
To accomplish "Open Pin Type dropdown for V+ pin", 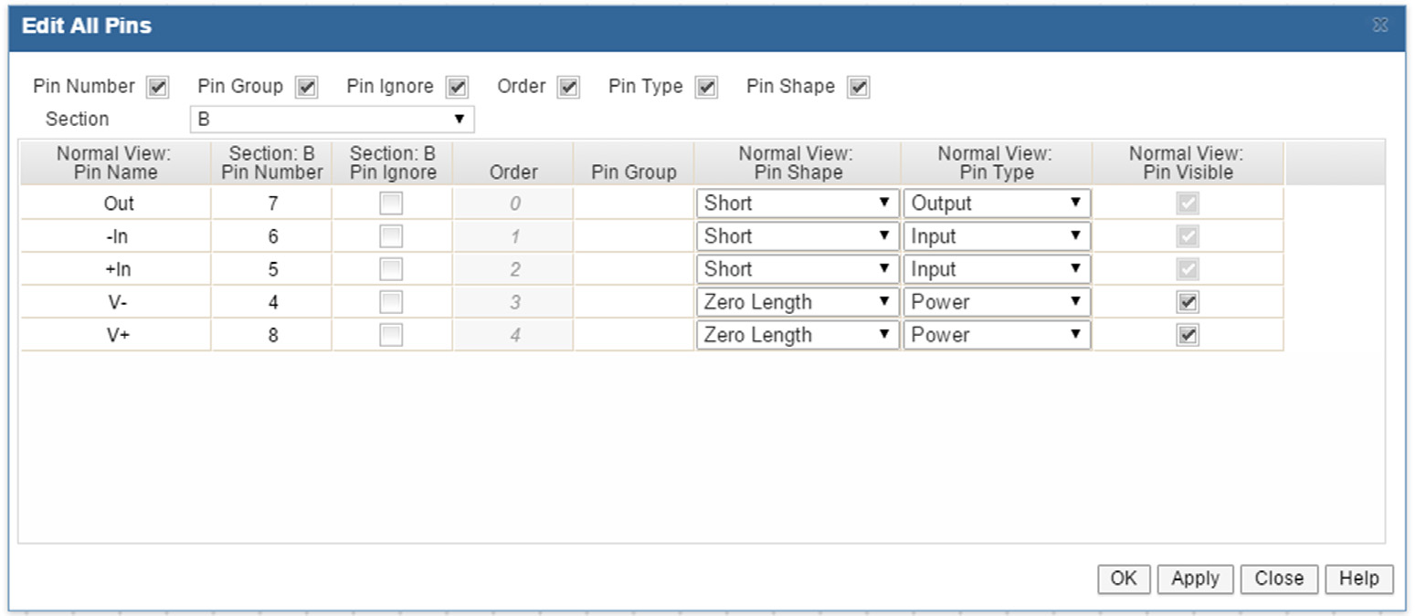I will pos(996,335).
